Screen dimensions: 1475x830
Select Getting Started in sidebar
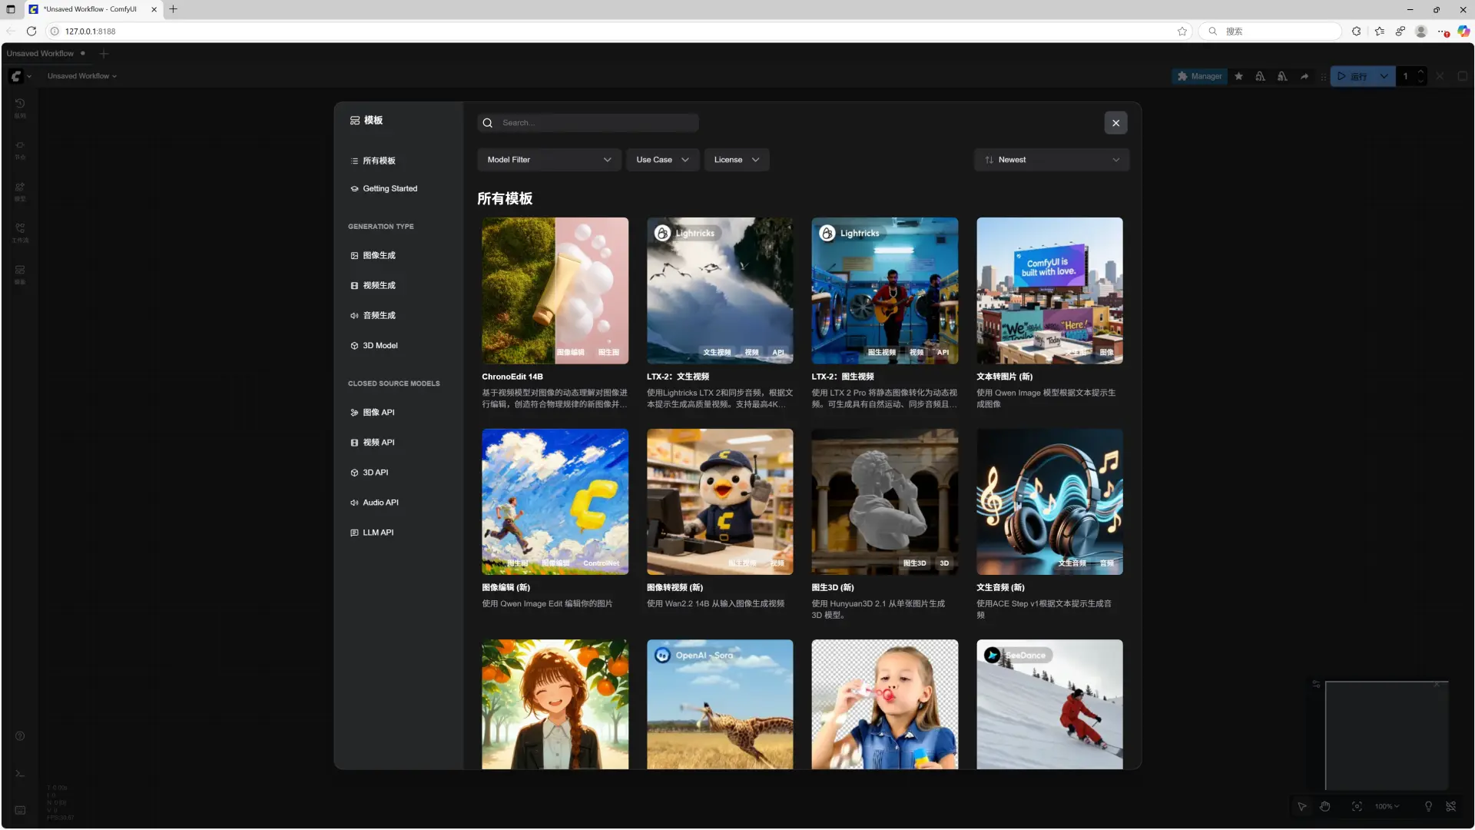389,188
